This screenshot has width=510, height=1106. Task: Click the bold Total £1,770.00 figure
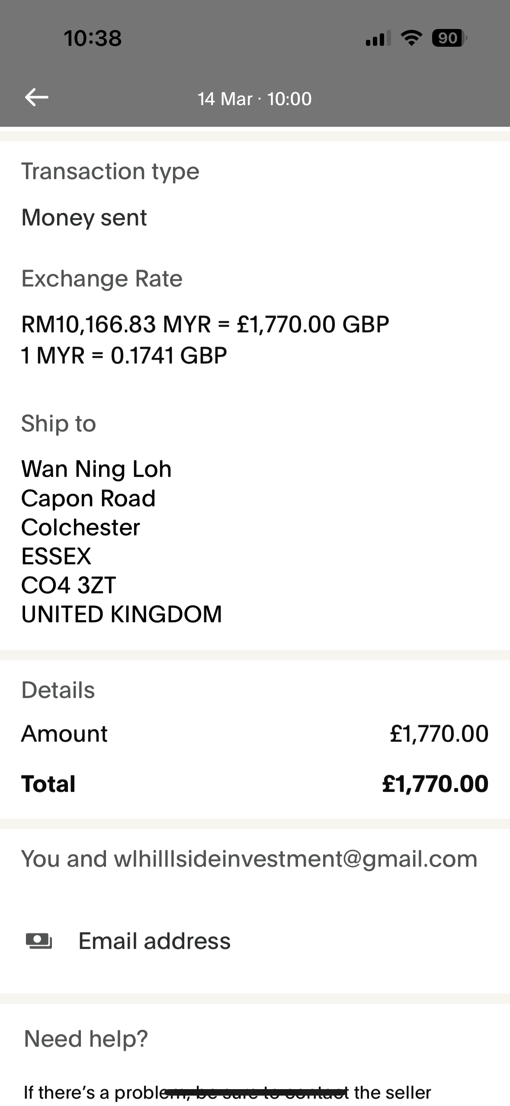pyautogui.click(x=435, y=784)
